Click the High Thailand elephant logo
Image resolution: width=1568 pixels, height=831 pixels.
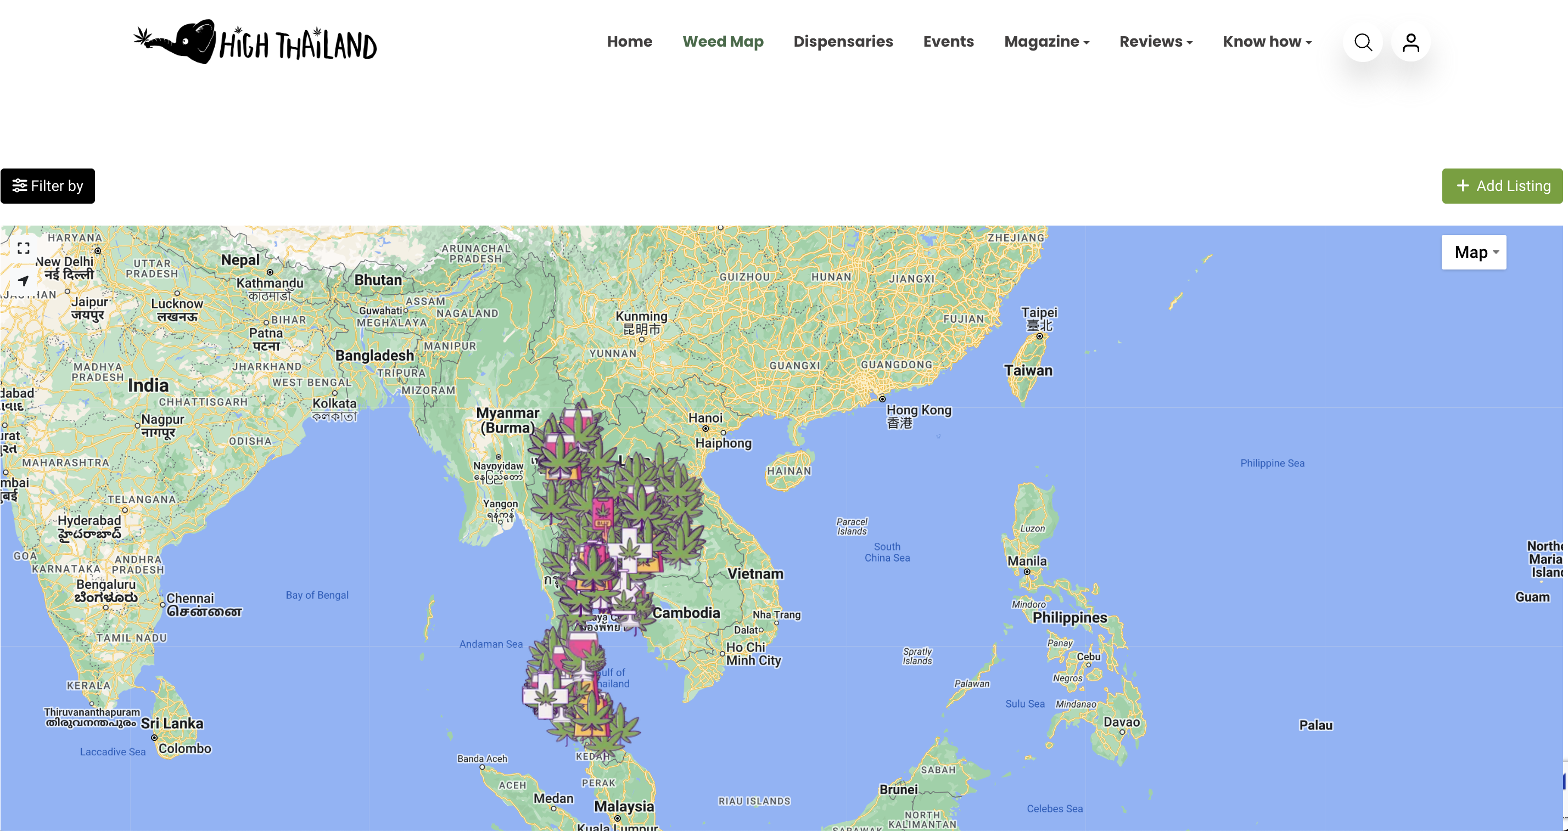(x=255, y=41)
